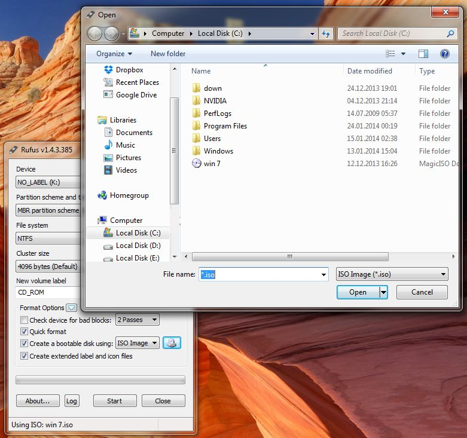Expand the 2 Passes dropdown
The height and width of the screenshot is (438, 467).
point(138,320)
